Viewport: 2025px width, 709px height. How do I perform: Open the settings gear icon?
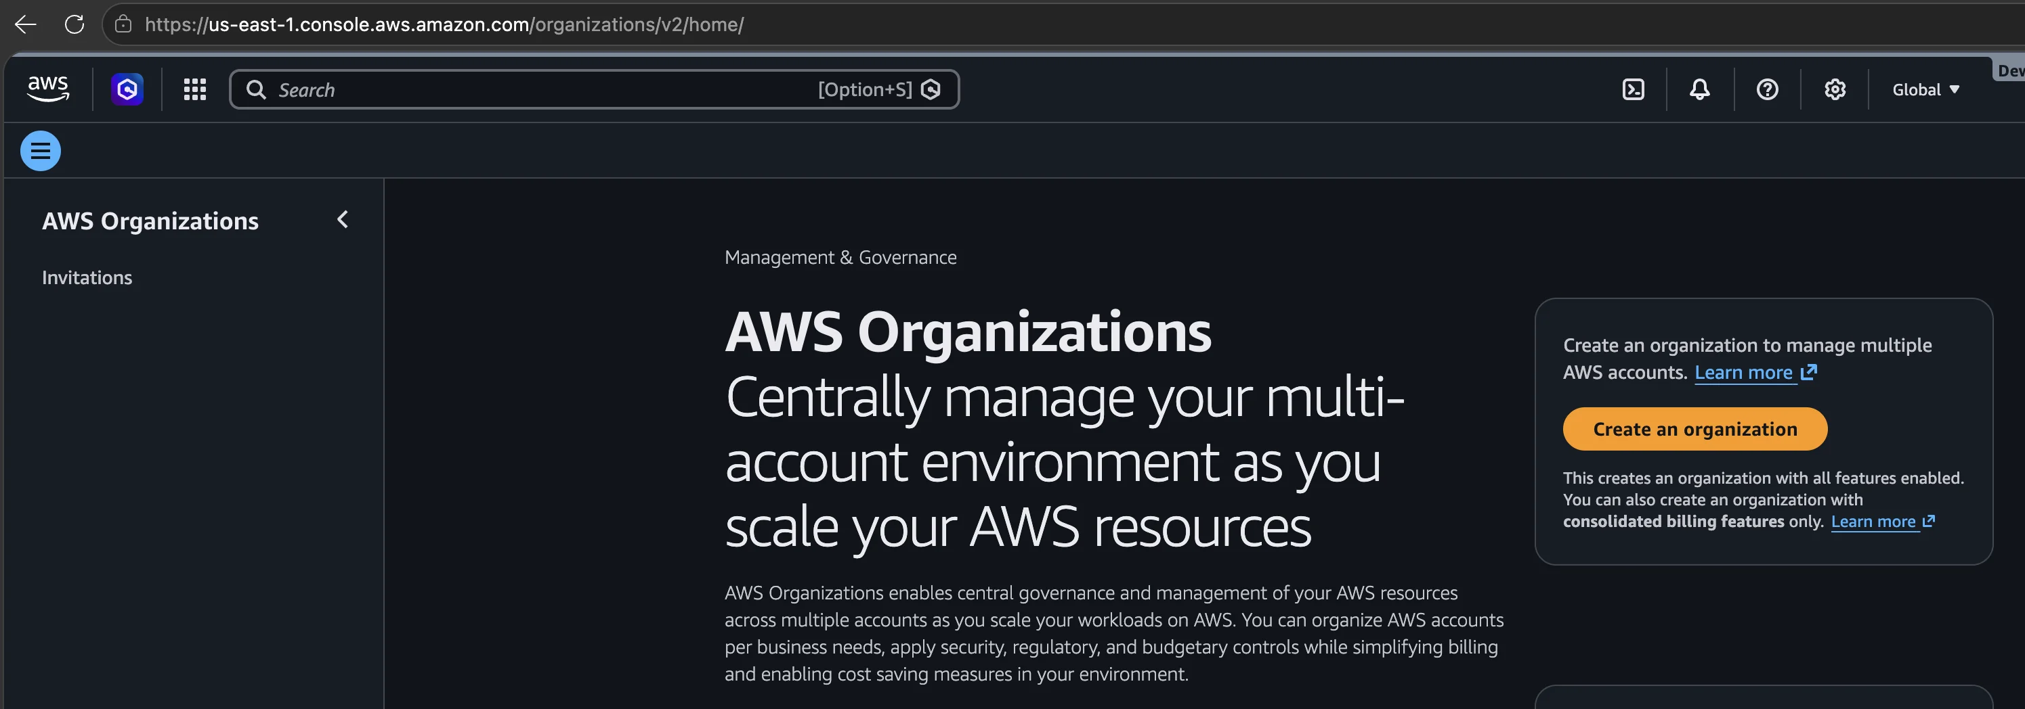coord(1835,89)
